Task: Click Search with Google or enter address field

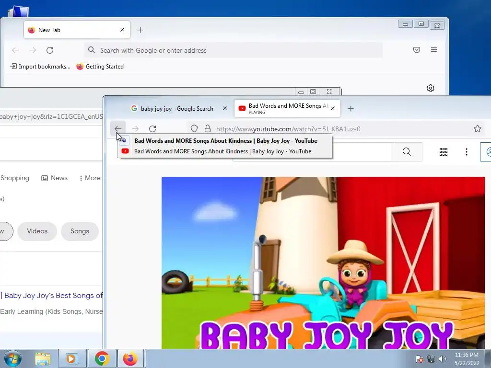Action: [x=234, y=50]
